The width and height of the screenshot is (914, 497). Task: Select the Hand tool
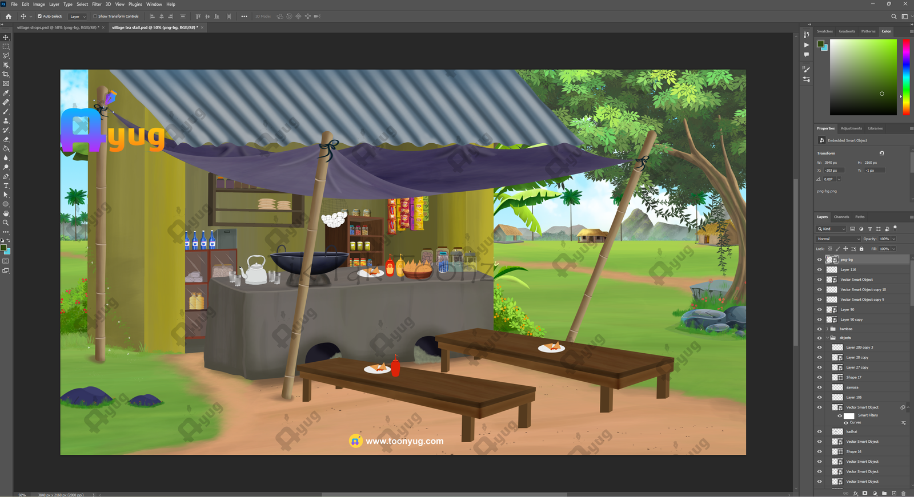point(6,213)
